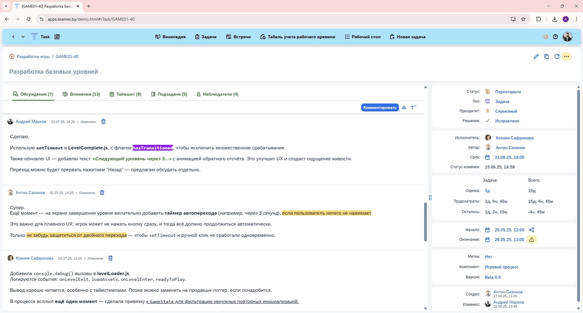
Task: Delete Андрей Марков's comment with the trash icon
Action: tap(103, 122)
